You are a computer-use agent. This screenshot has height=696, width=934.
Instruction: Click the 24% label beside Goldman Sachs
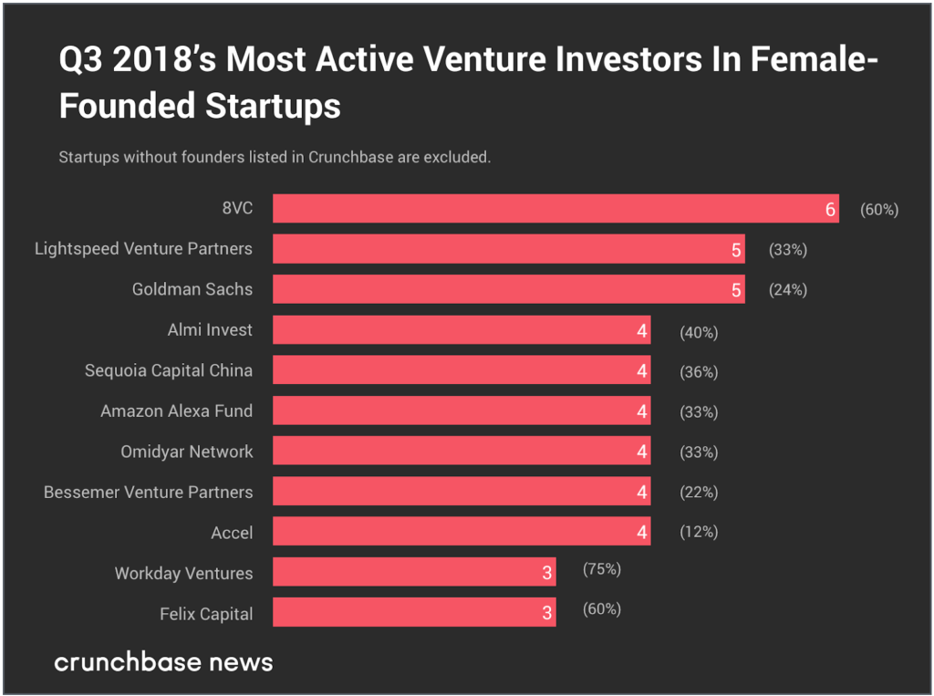(788, 290)
